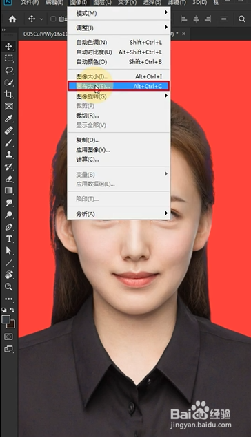Viewport: 251px width, 437px height.
Task: Expand the 模式(M) submenu
Action: click(119, 13)
